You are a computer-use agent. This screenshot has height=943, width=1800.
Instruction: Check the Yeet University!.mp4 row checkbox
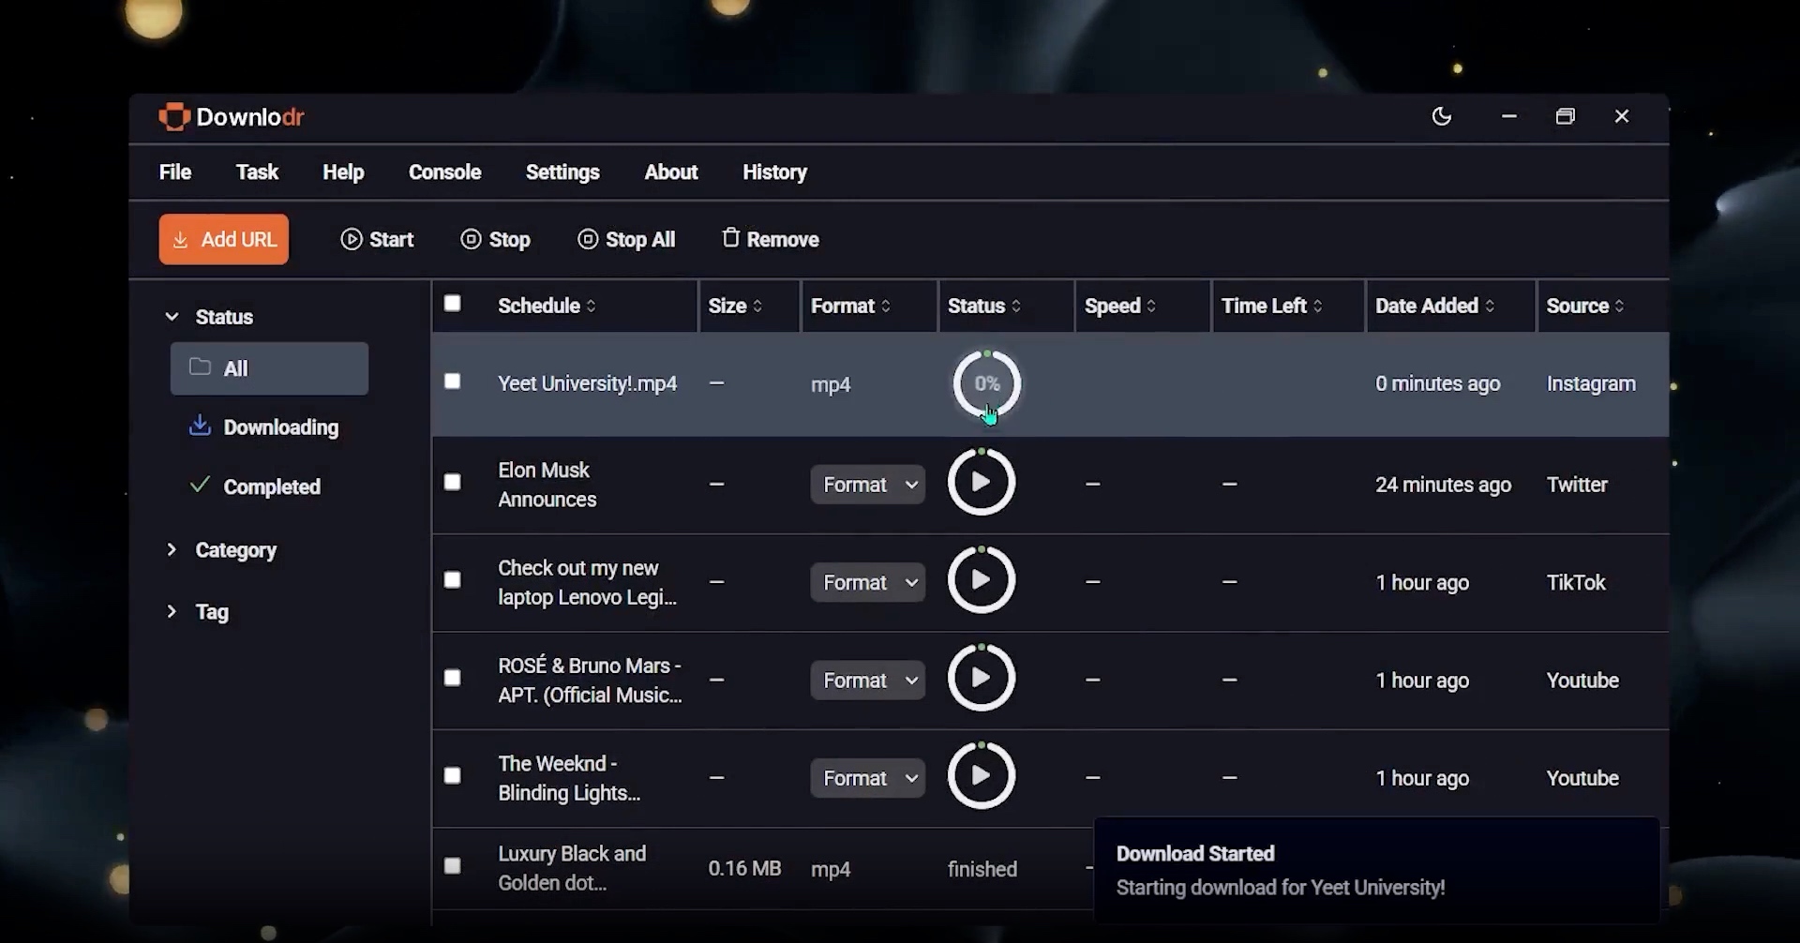coord(453,382)
